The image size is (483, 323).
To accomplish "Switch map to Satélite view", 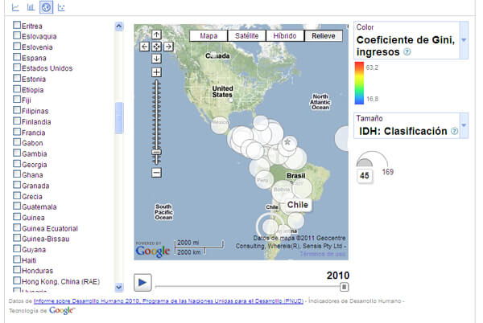I will [x=247, y=36].
